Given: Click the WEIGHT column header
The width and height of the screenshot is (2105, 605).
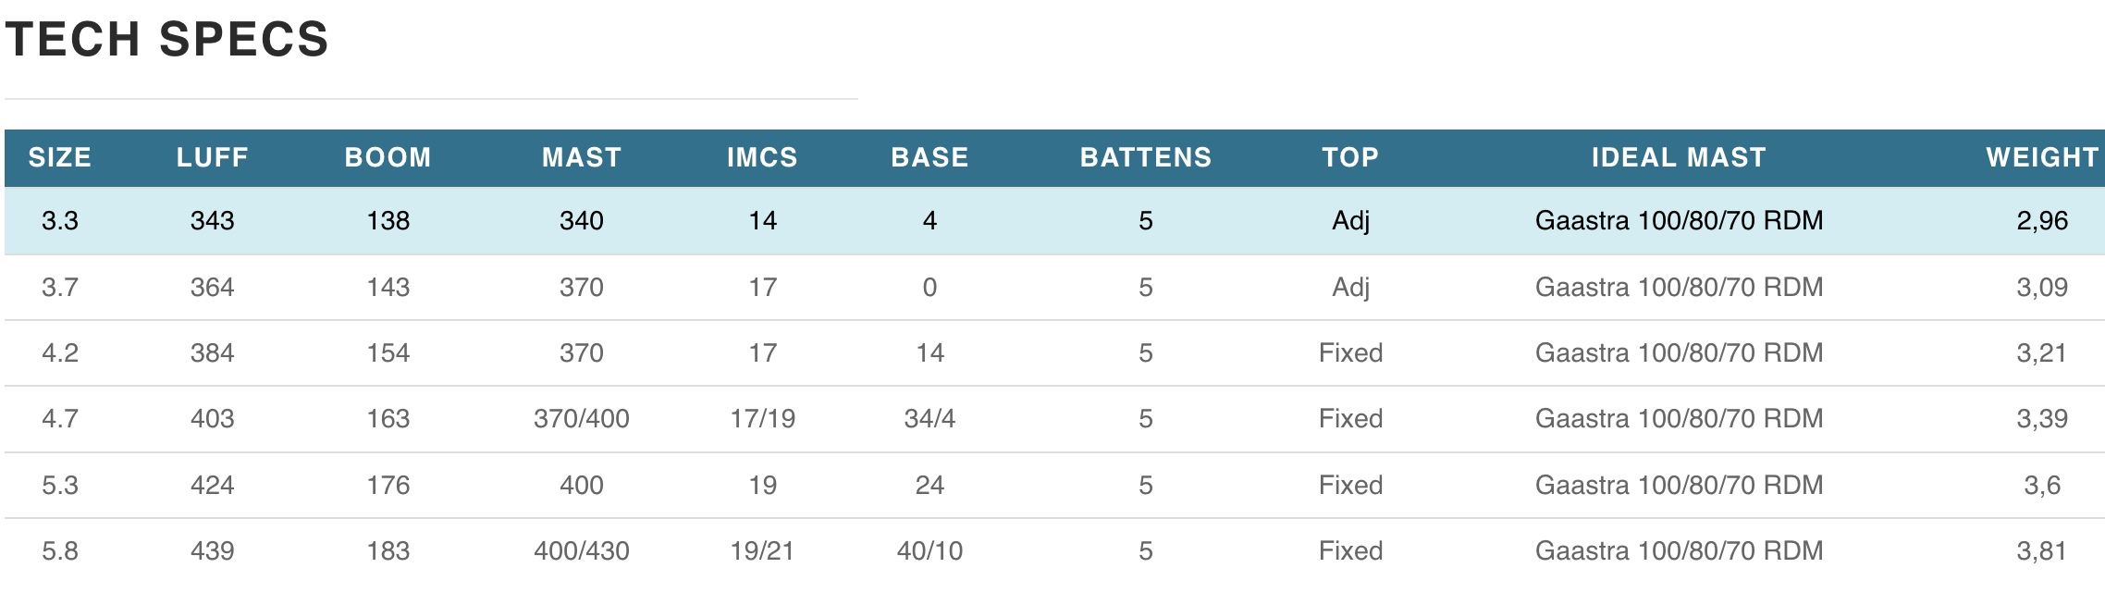Looking at the screenshot, I should coord(2042,158).
